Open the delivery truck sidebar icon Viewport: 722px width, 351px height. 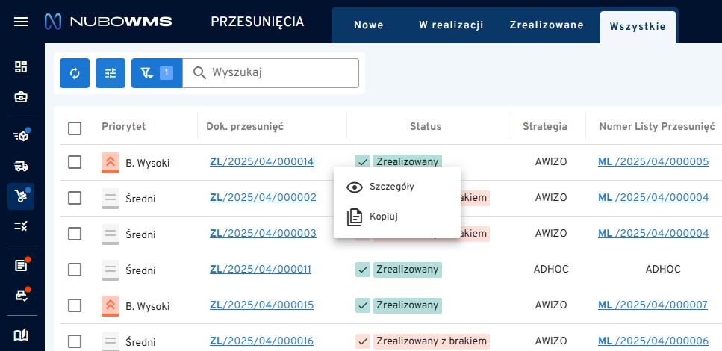click(x=22, y=165)
